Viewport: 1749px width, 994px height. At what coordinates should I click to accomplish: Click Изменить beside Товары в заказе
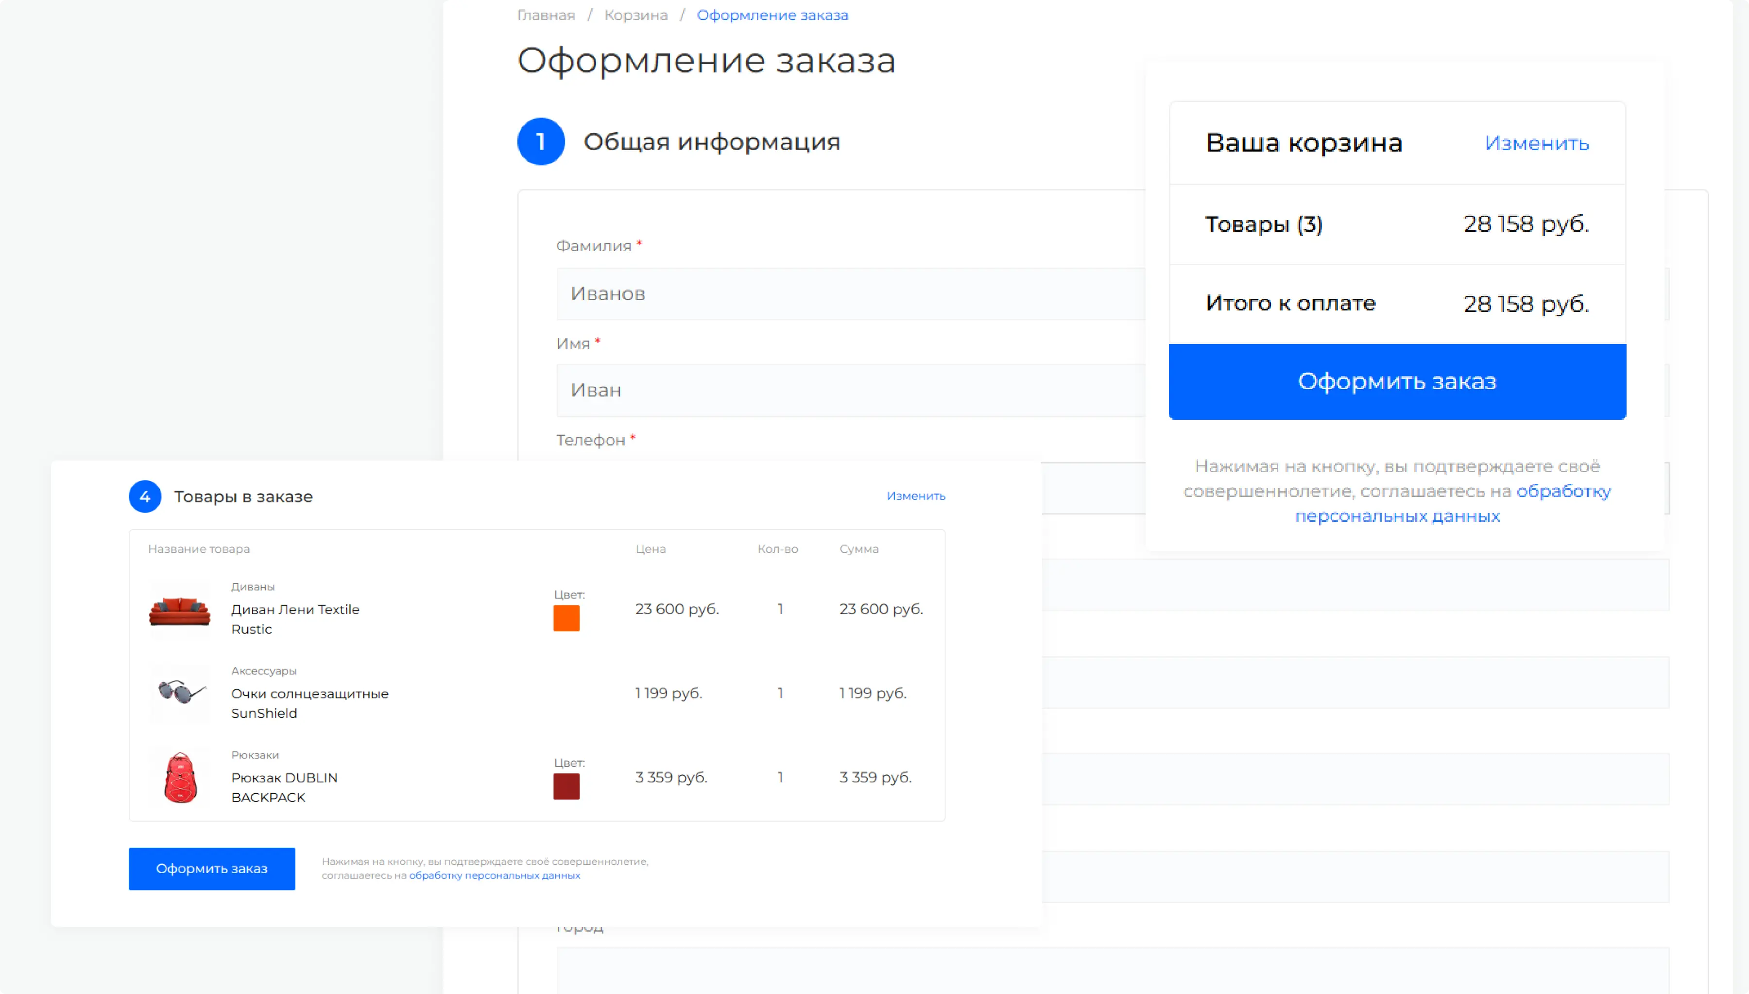(915, 496)
